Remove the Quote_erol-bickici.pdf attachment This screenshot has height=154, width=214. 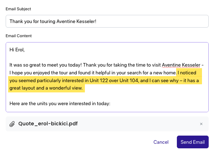pos(201,124)
